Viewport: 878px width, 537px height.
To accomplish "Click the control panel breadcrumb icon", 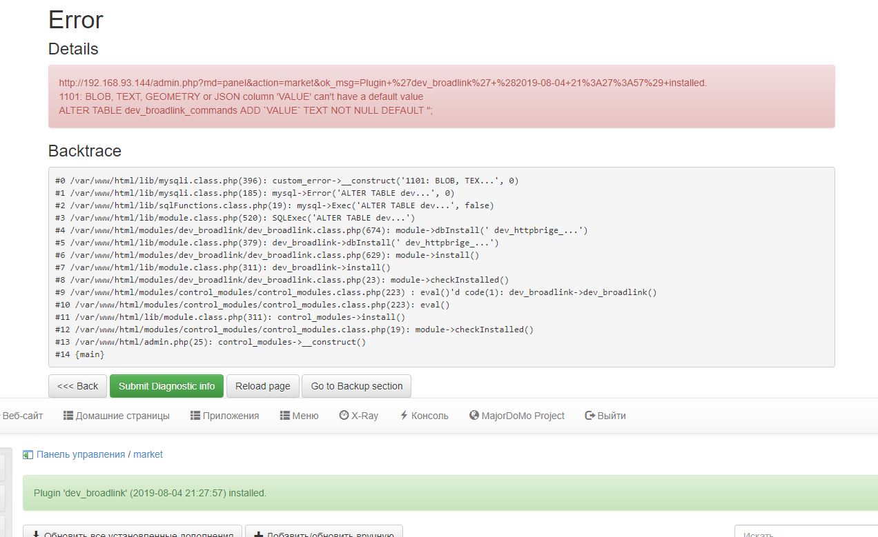I will pyautogui.click(x=28, y=455).
